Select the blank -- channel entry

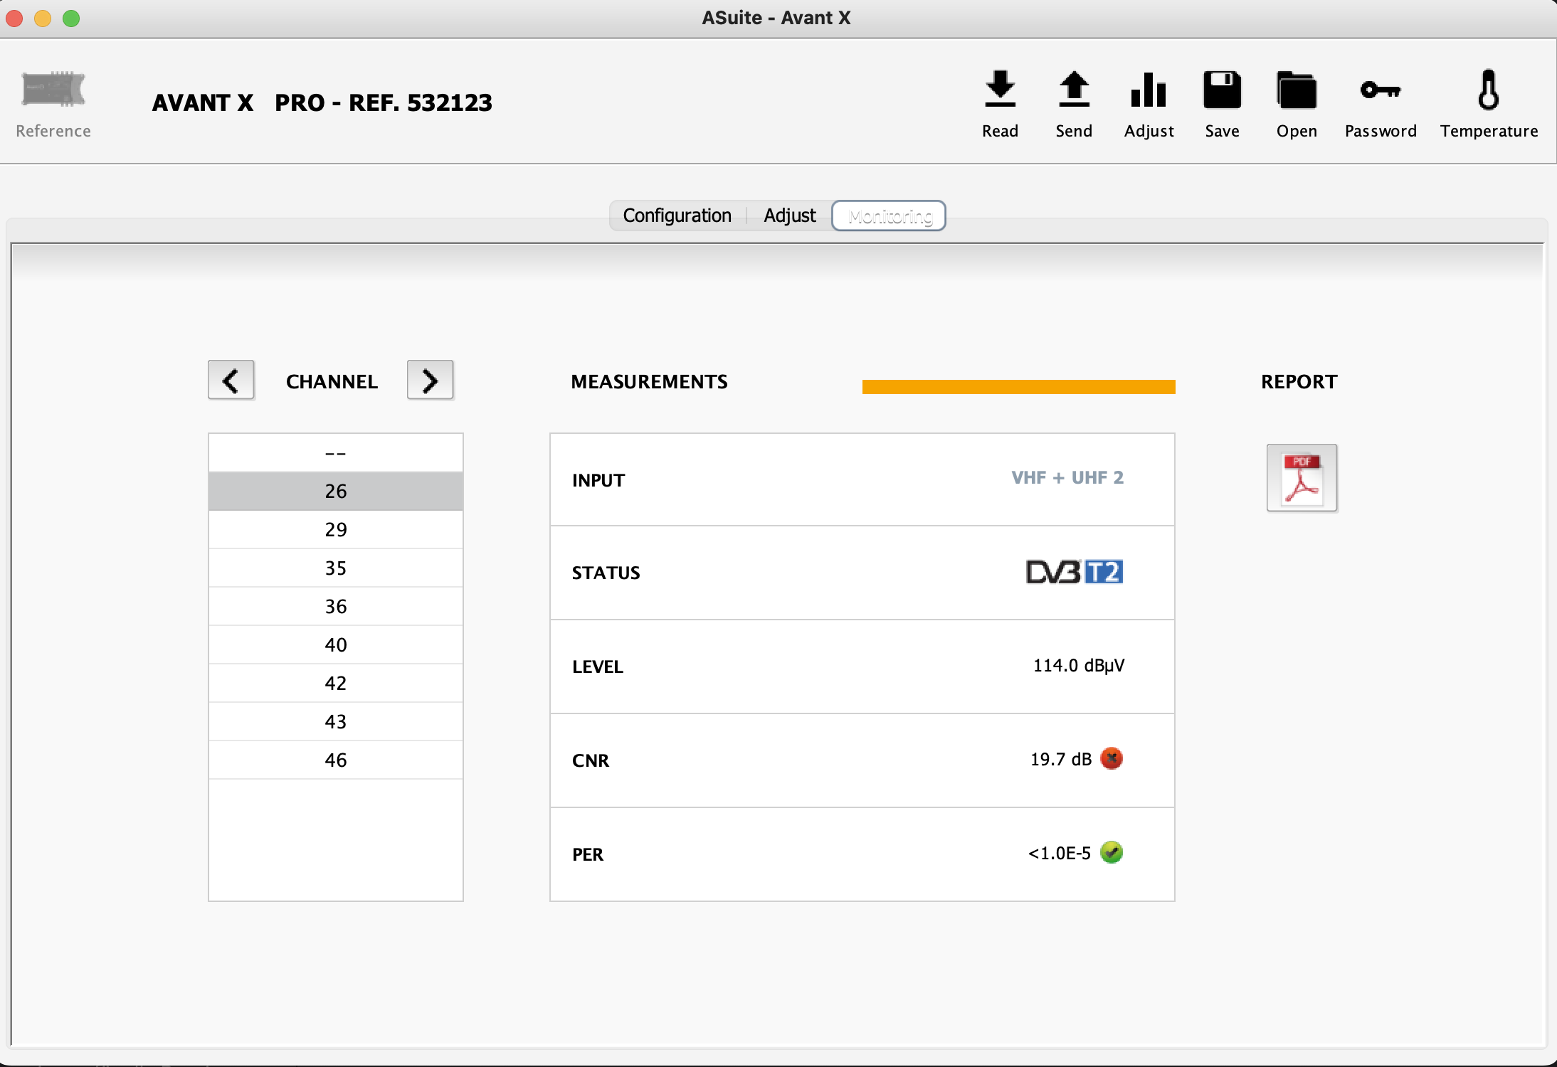pos(335,453)
